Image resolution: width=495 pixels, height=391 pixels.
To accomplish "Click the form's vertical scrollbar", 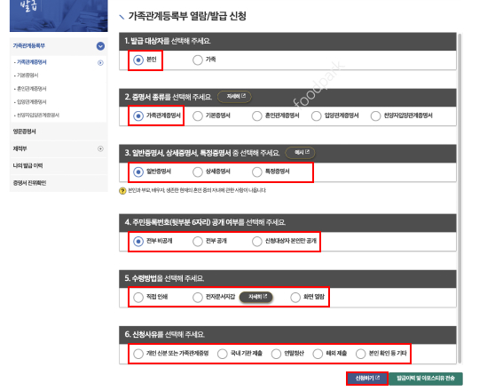I will 460,198.
